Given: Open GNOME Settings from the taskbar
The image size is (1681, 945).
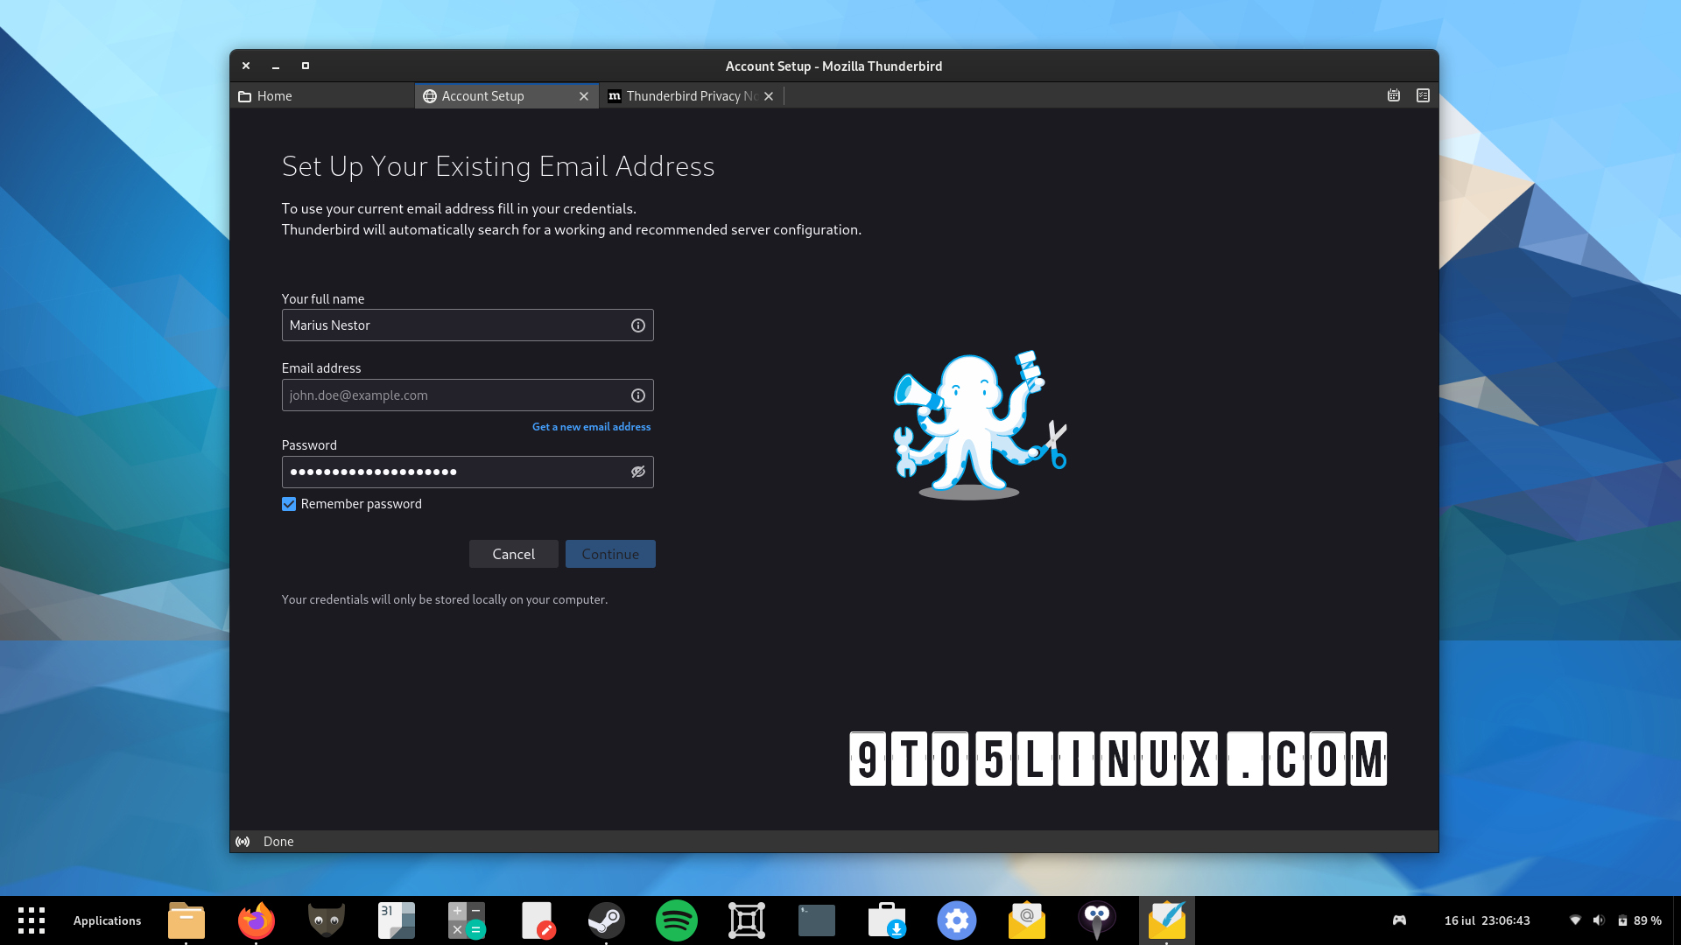Looking at the screenshot, I should click(x=957, y=920).
